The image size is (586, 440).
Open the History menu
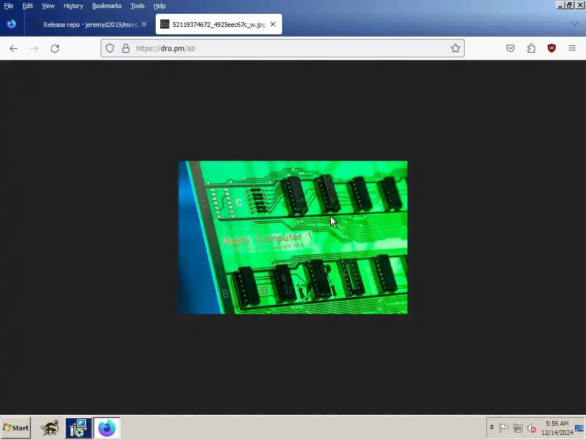[73, 6]
